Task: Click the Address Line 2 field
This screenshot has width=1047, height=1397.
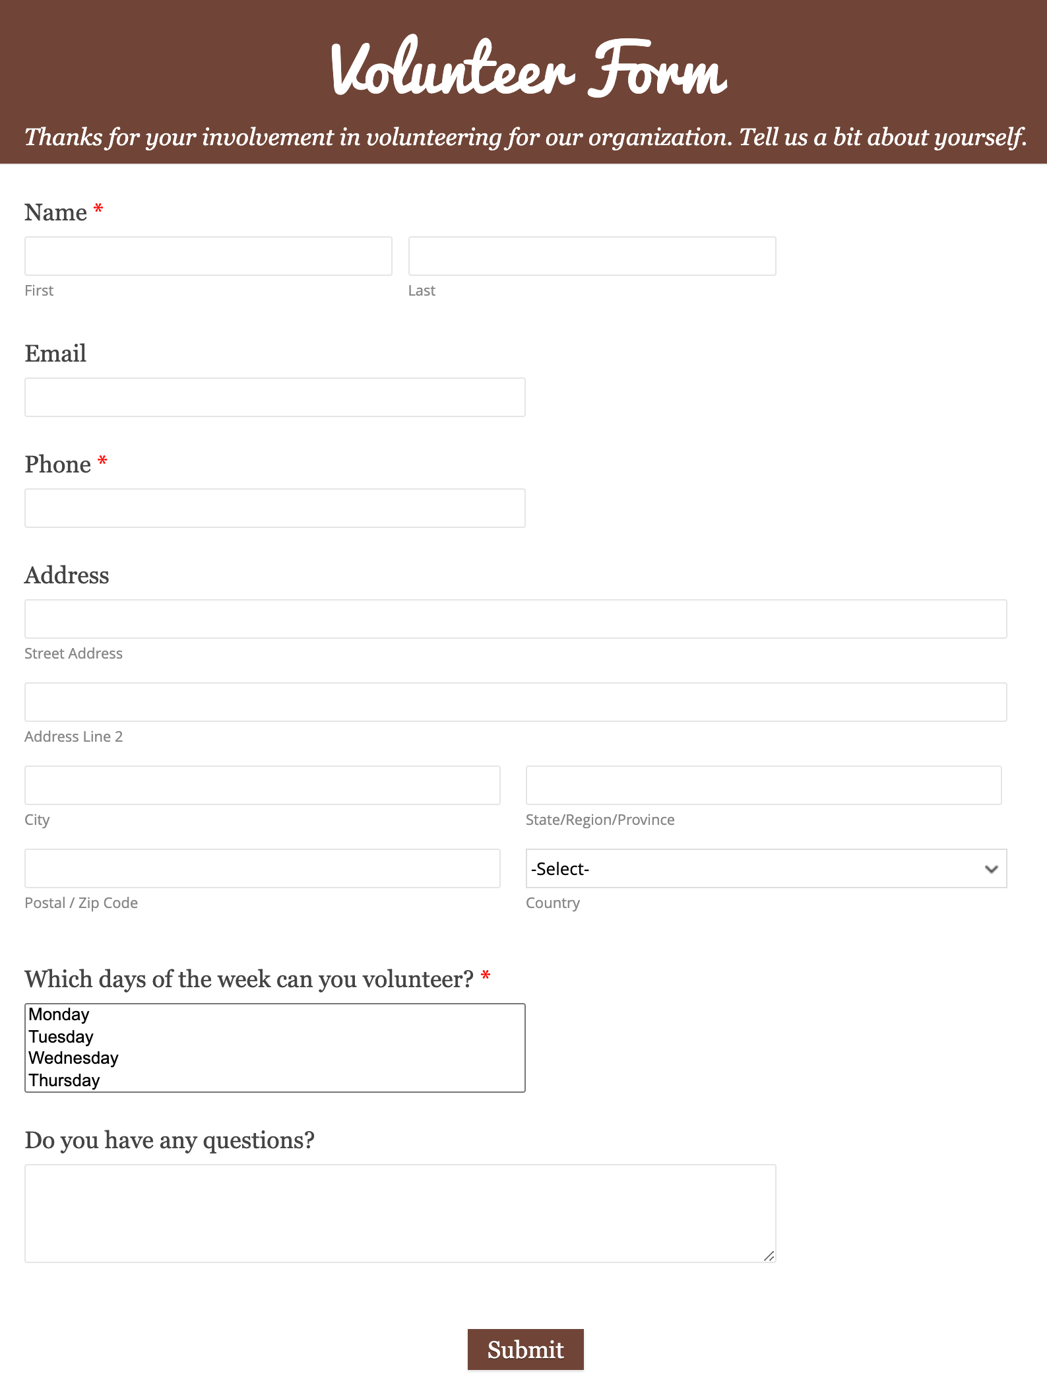Action: click(515, 702)
